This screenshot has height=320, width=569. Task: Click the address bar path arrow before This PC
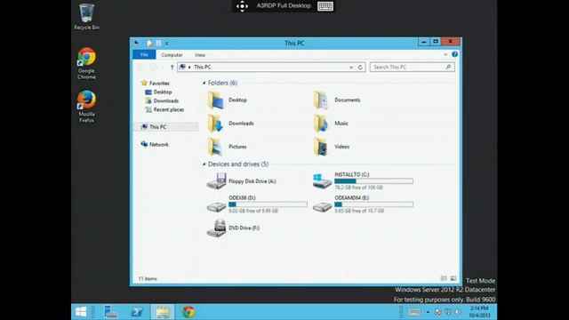[x=189, y=68]
